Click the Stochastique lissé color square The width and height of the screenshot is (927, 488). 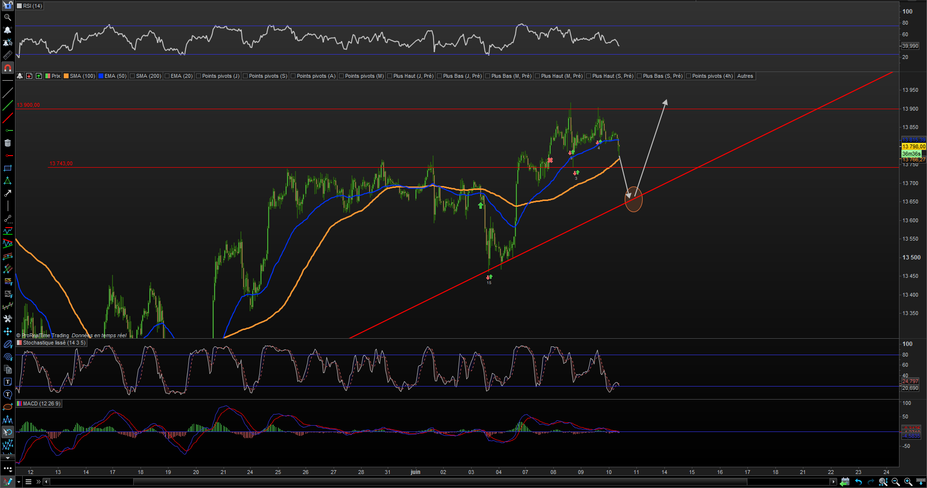click(19, 343)
